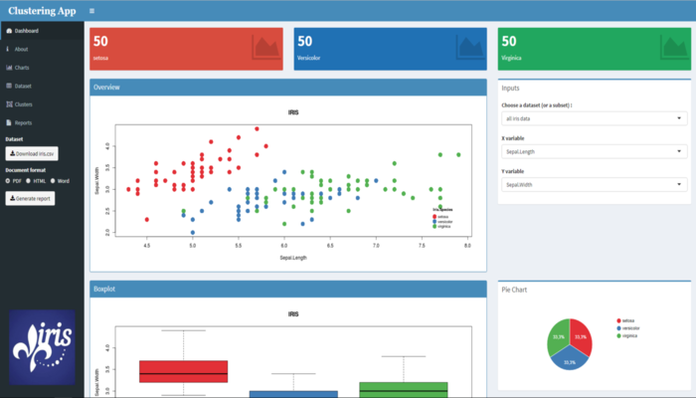This screenshot has width=696, height=398.
Task: Click the Dataset table icon
Action: 9,86
